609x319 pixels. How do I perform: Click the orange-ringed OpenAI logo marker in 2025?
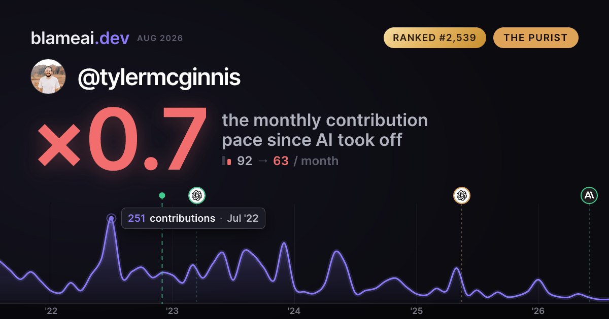pos(461,195)
